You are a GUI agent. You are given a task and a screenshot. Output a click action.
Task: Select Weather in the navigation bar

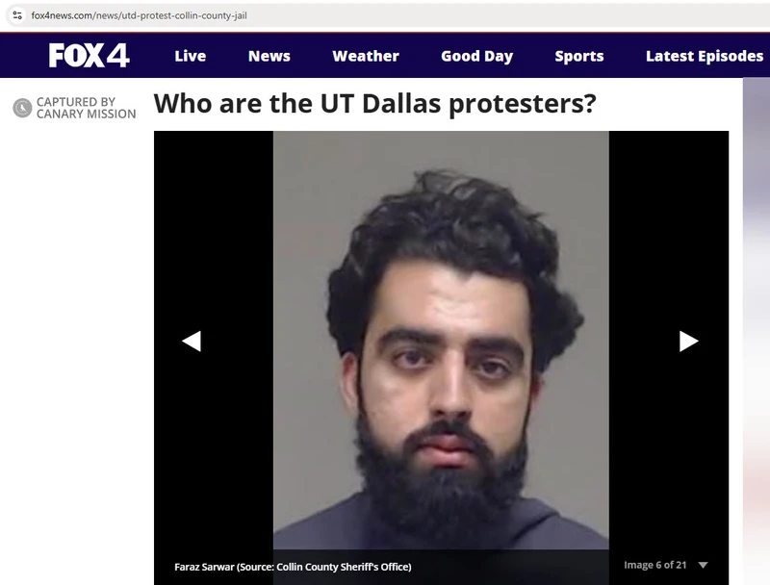(366, 56)
